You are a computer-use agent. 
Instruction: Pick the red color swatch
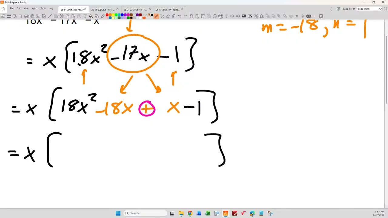tap(107, 15)
